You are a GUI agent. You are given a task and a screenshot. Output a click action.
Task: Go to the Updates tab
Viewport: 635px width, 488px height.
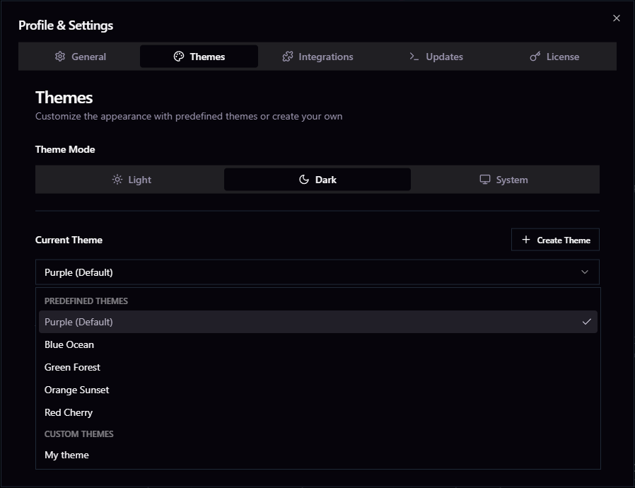click(436, 57)
